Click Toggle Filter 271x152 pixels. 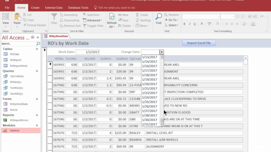(x=93, y=26)
